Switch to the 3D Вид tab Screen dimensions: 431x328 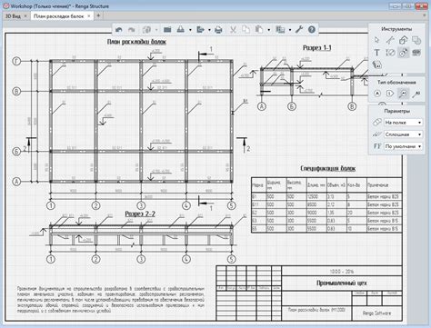point(14,16)
